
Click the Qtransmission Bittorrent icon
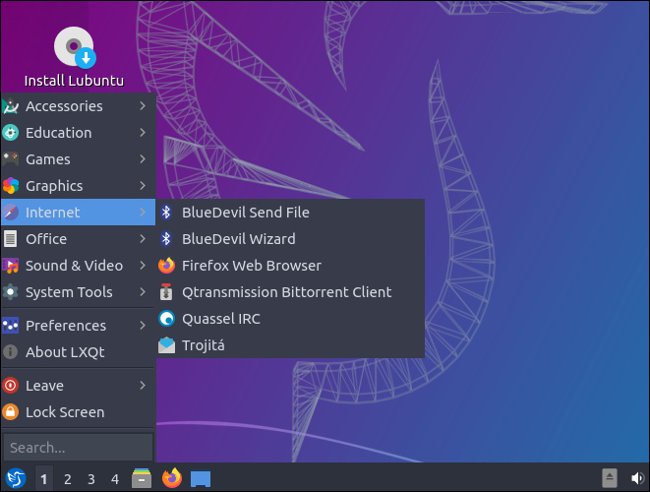coord(166,292)
